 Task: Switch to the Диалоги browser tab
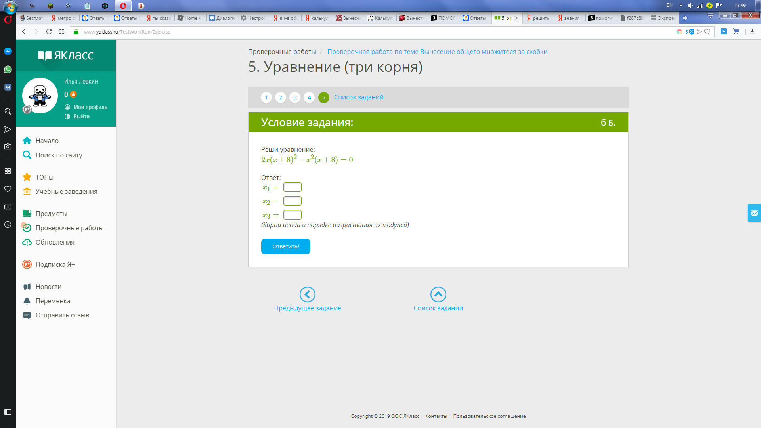222,18
